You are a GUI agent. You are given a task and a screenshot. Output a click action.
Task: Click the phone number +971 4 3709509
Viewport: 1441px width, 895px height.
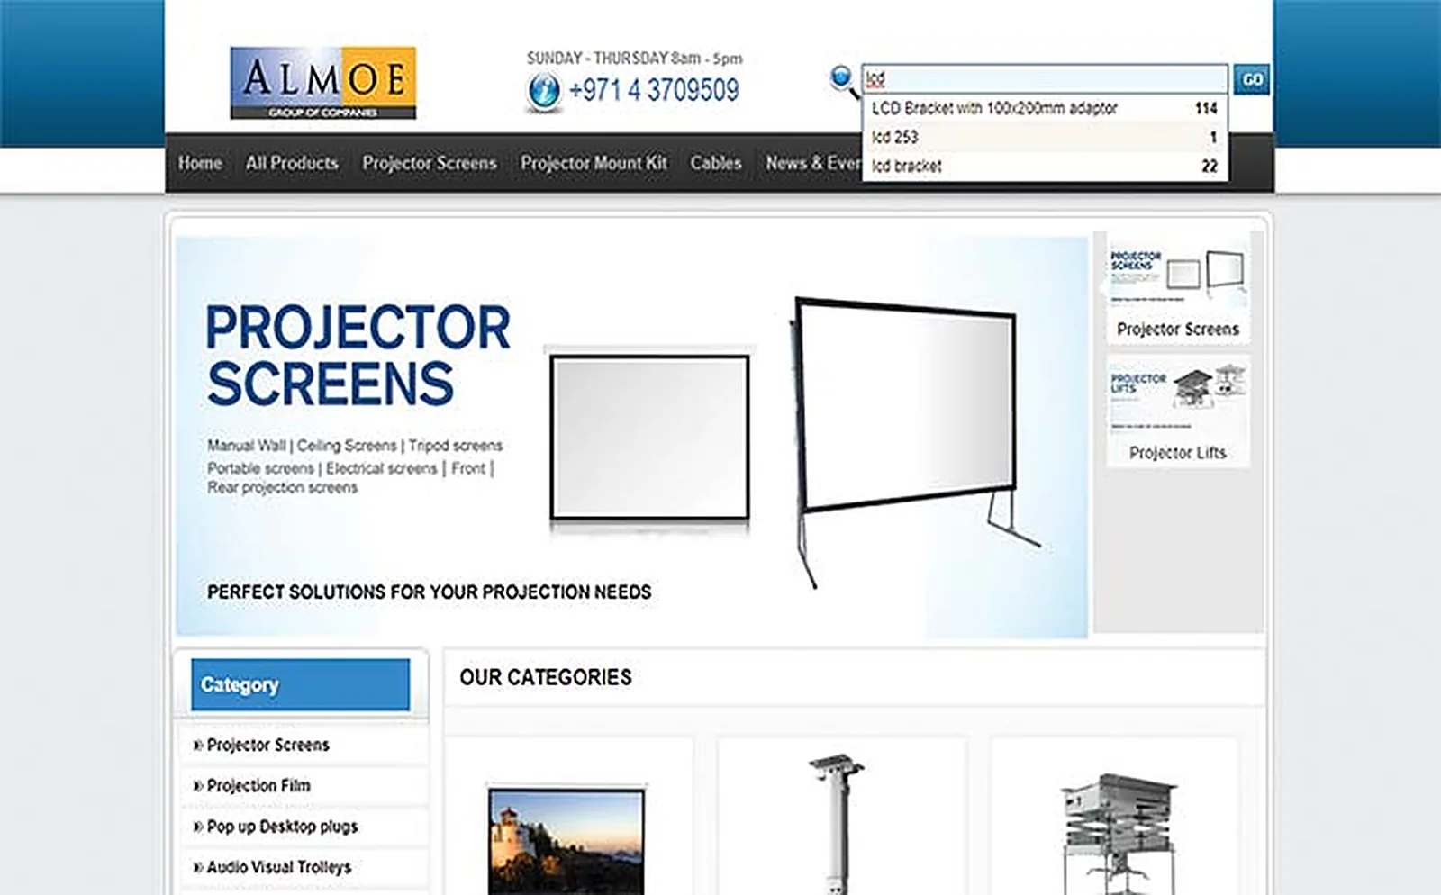tap(654, 90)
